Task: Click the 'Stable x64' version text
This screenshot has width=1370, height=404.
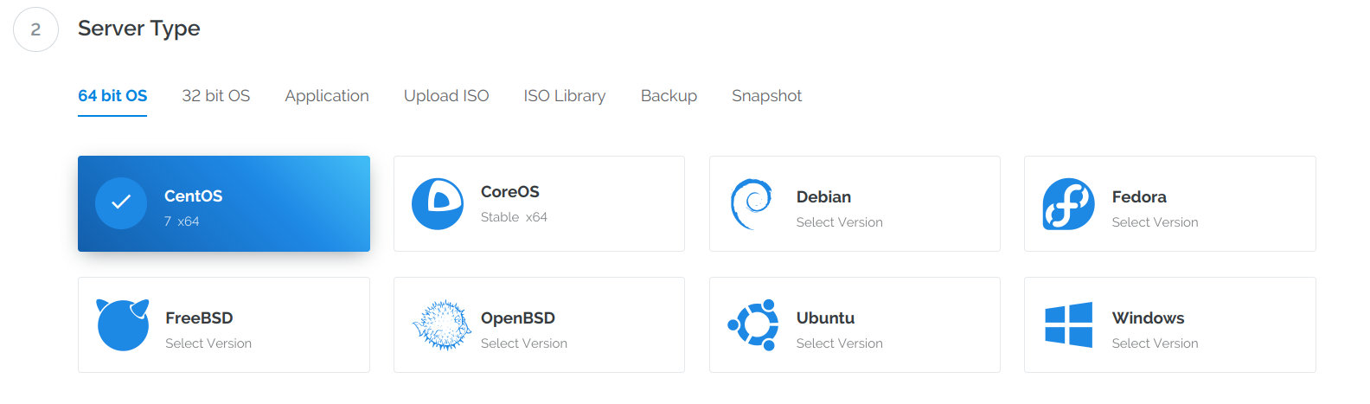Action: (514, 217)
